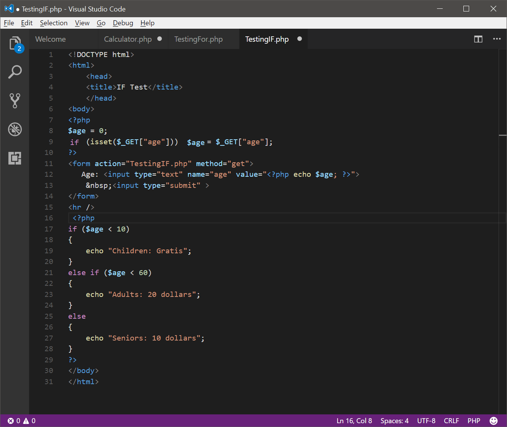Open the Go menu
Screen dimensions: 507x427
point(101,23)
